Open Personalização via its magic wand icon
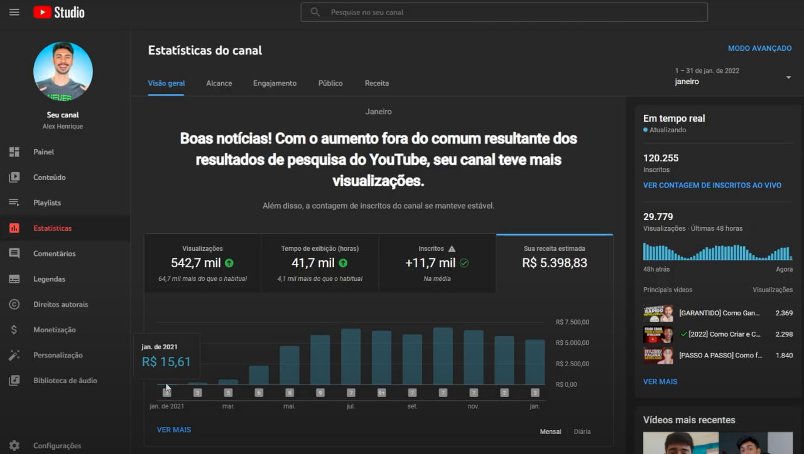 coord(14,355)
